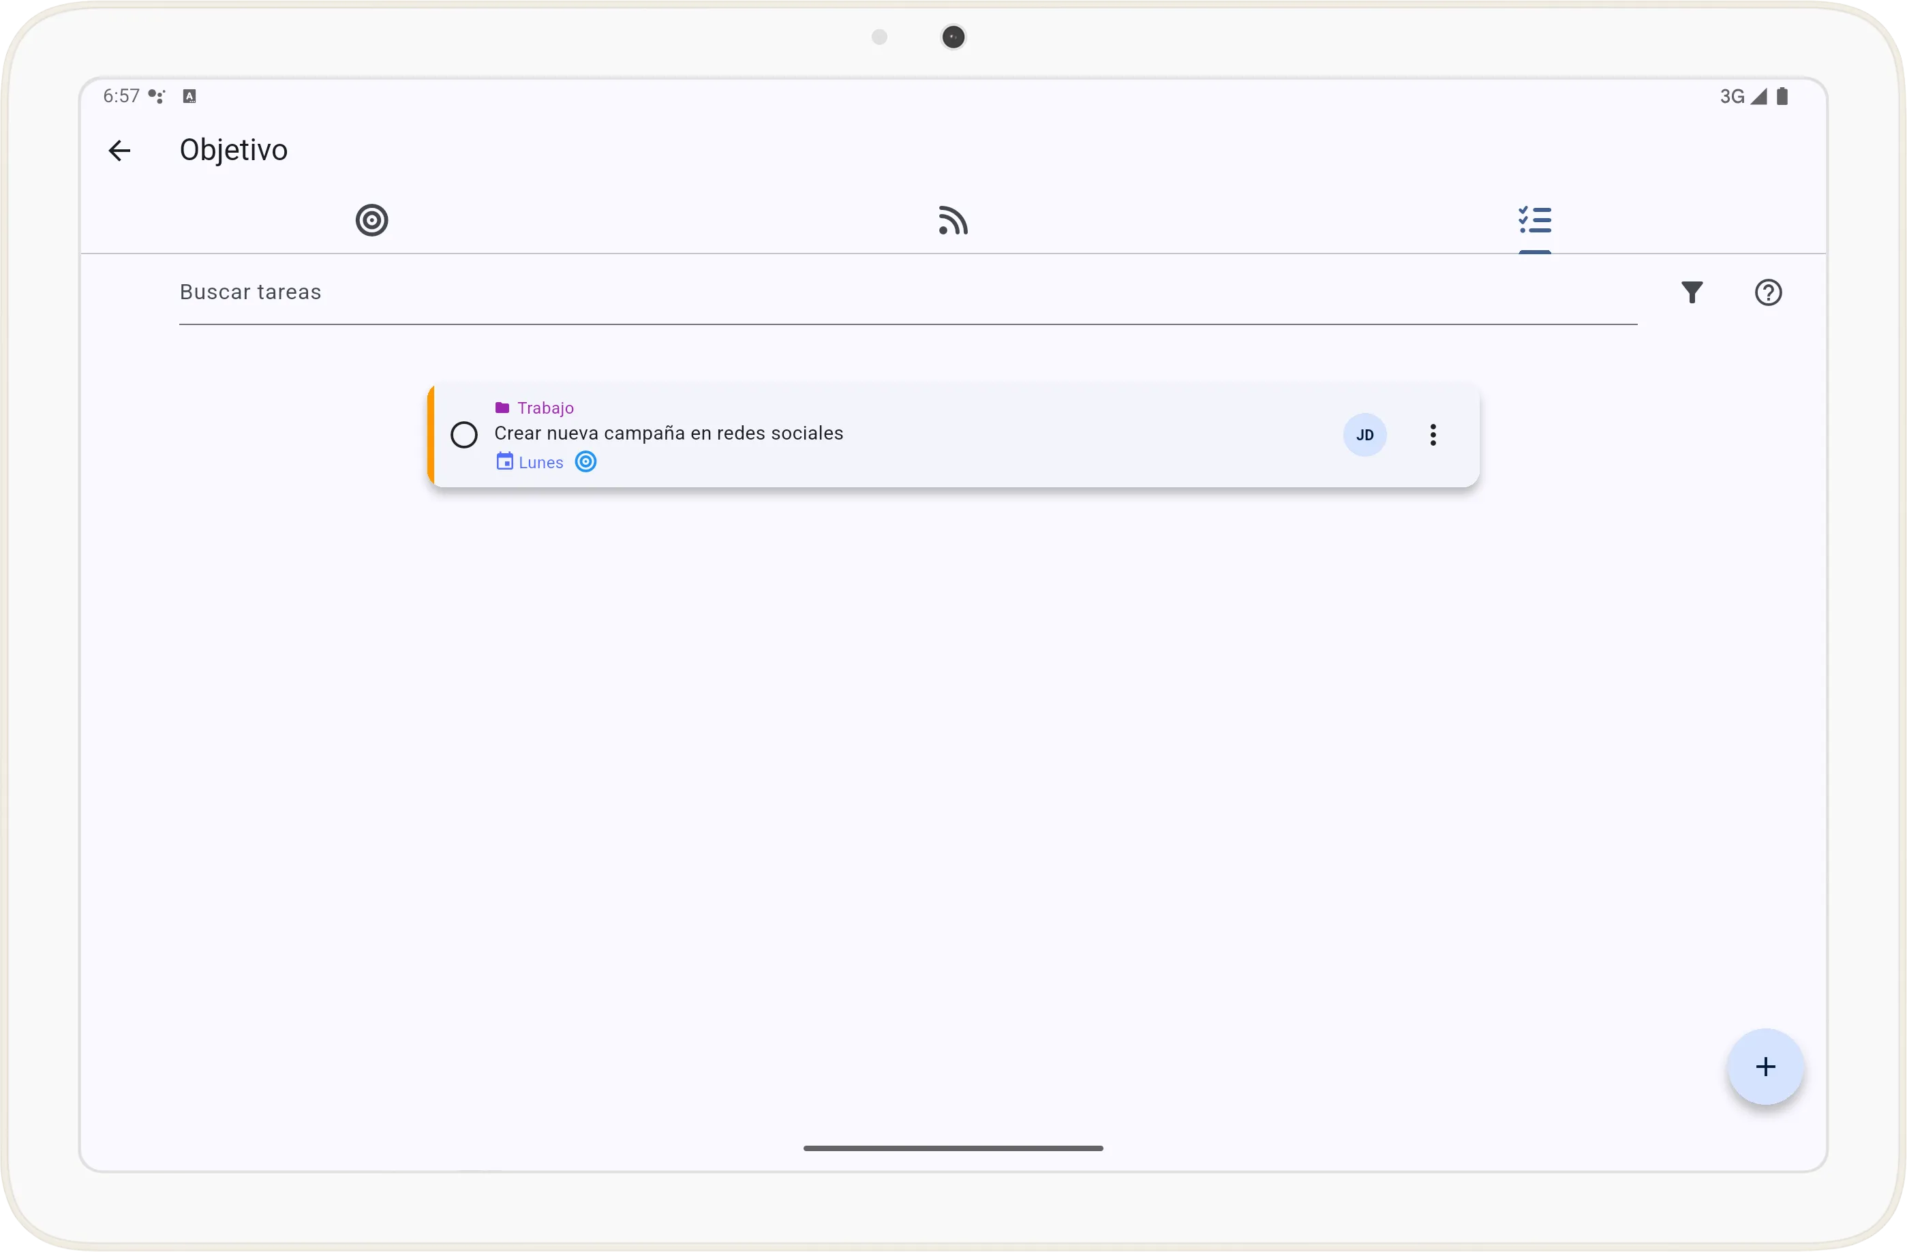
Task: Open the task filter funnel icon
Action: click(1692, 292)
